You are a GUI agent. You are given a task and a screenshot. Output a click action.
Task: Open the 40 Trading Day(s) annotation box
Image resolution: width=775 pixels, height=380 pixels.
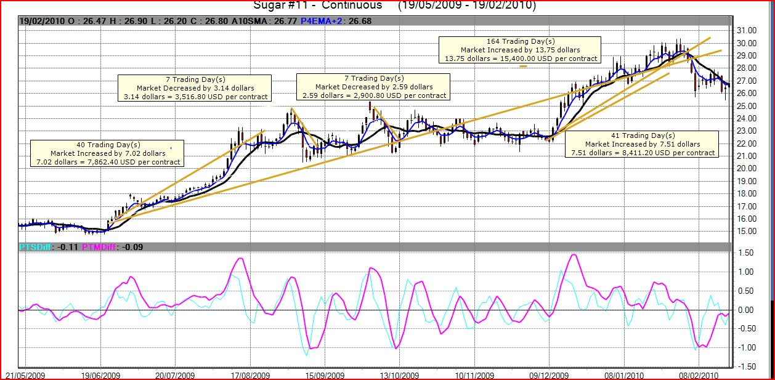click(108, 153)
